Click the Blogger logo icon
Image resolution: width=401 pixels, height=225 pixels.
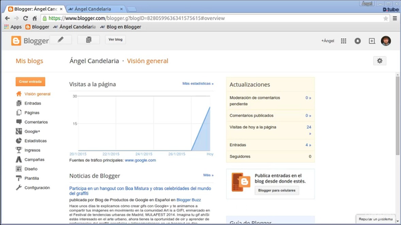coord(16,41)
